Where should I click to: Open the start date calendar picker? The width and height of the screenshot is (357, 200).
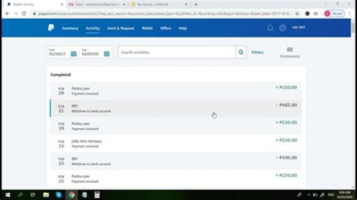(73, 53)
